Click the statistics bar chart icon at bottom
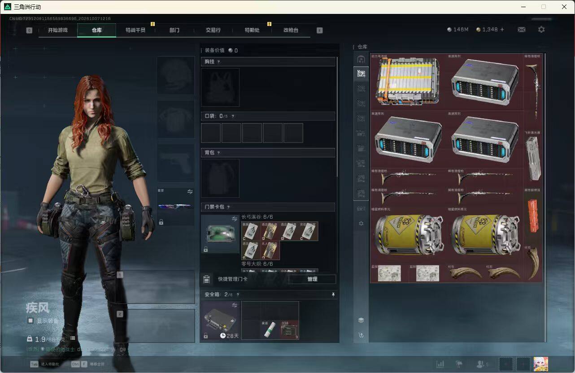The image size is (575, 373). pyautogui.click(x=440, y=364)
